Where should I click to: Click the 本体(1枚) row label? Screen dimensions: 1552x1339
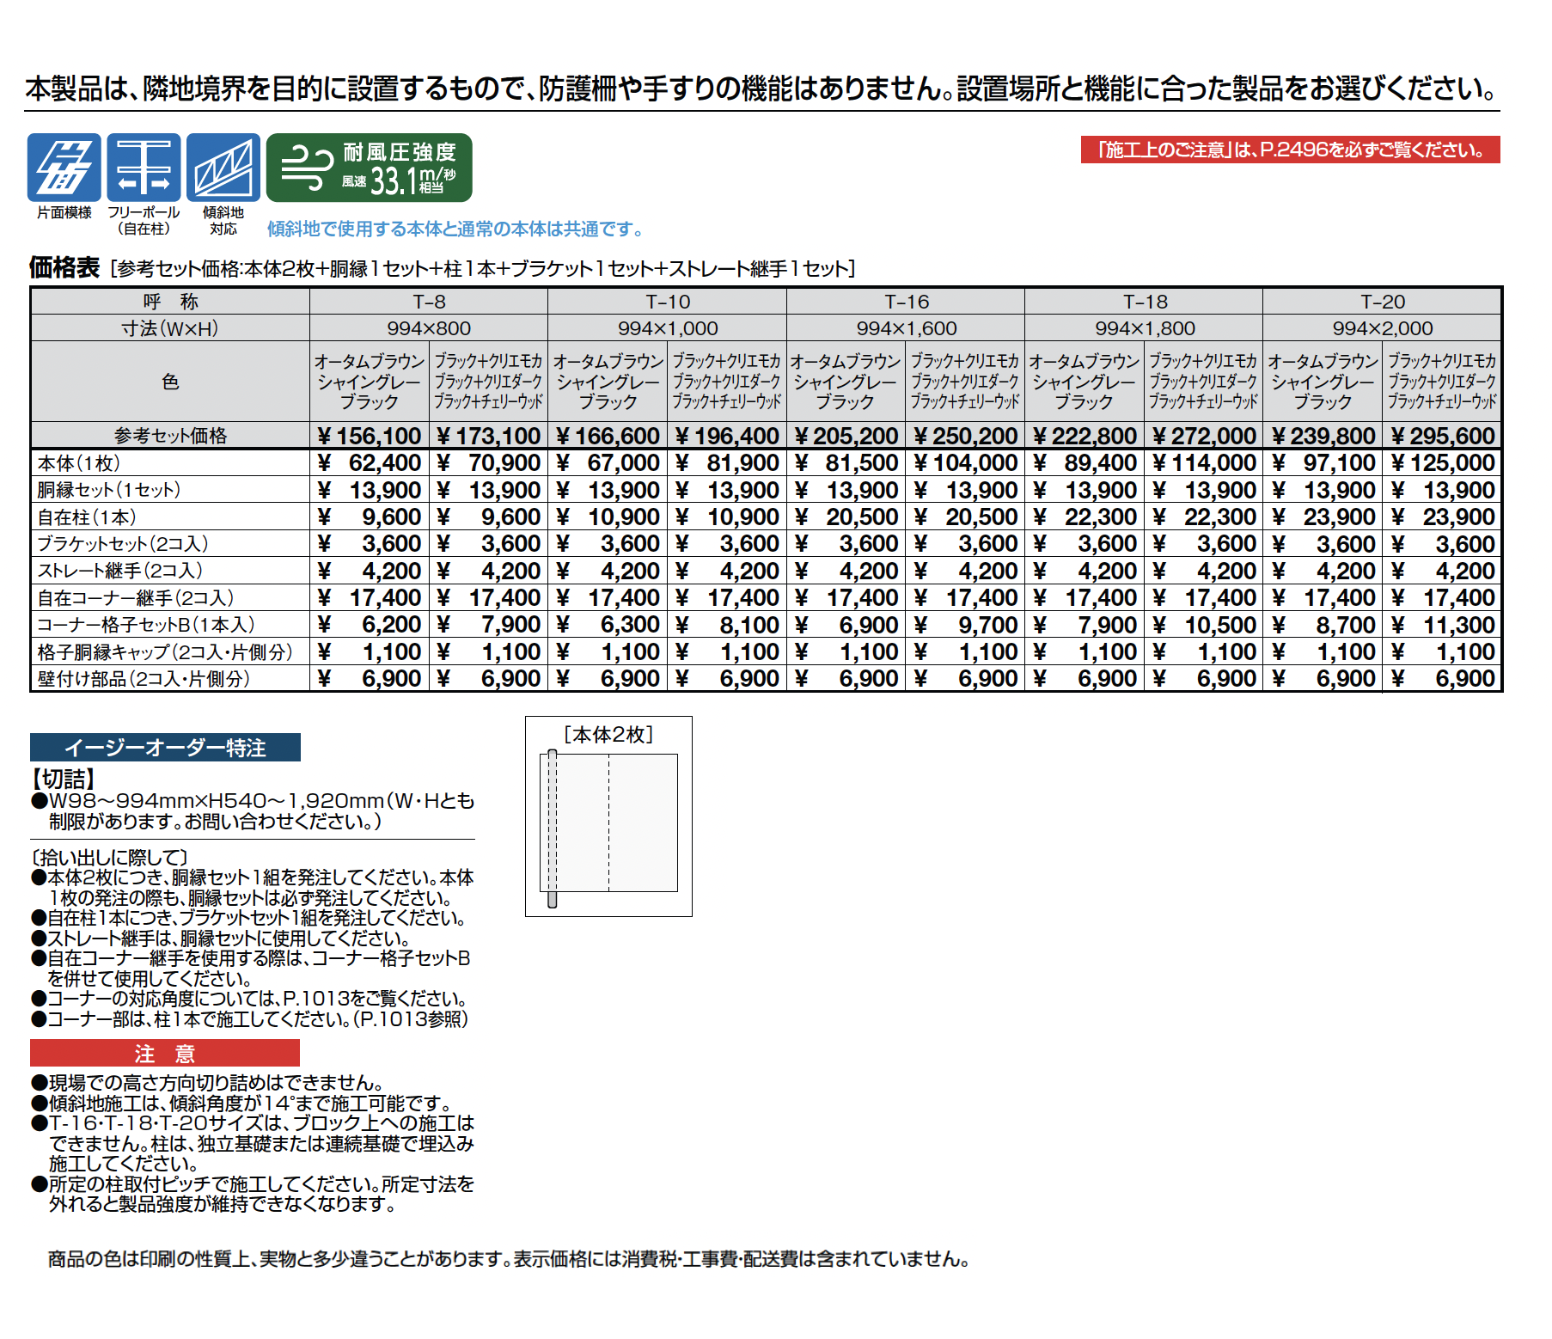click(79, 463)
